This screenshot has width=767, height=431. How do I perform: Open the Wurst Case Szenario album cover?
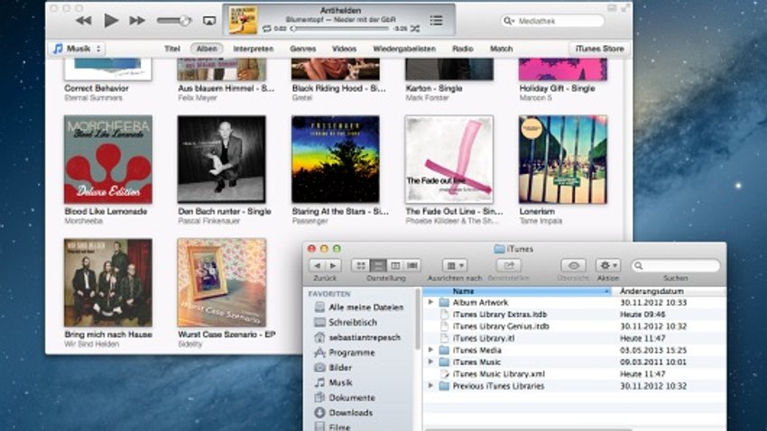click(x=222, y=282)
